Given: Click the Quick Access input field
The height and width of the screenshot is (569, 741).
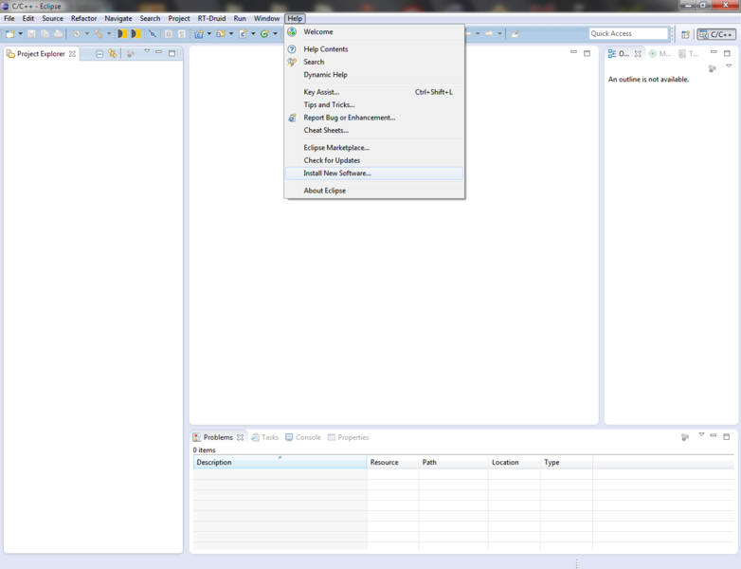Looking at the screenshot, I should [628, 33].
